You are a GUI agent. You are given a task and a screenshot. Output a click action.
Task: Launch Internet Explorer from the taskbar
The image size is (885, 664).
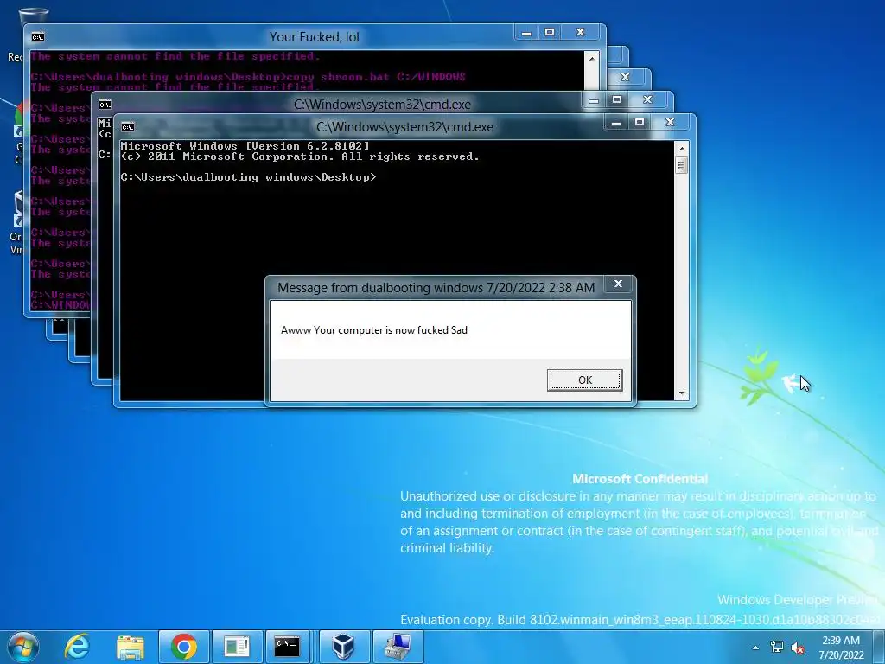[x=76, y=647]
